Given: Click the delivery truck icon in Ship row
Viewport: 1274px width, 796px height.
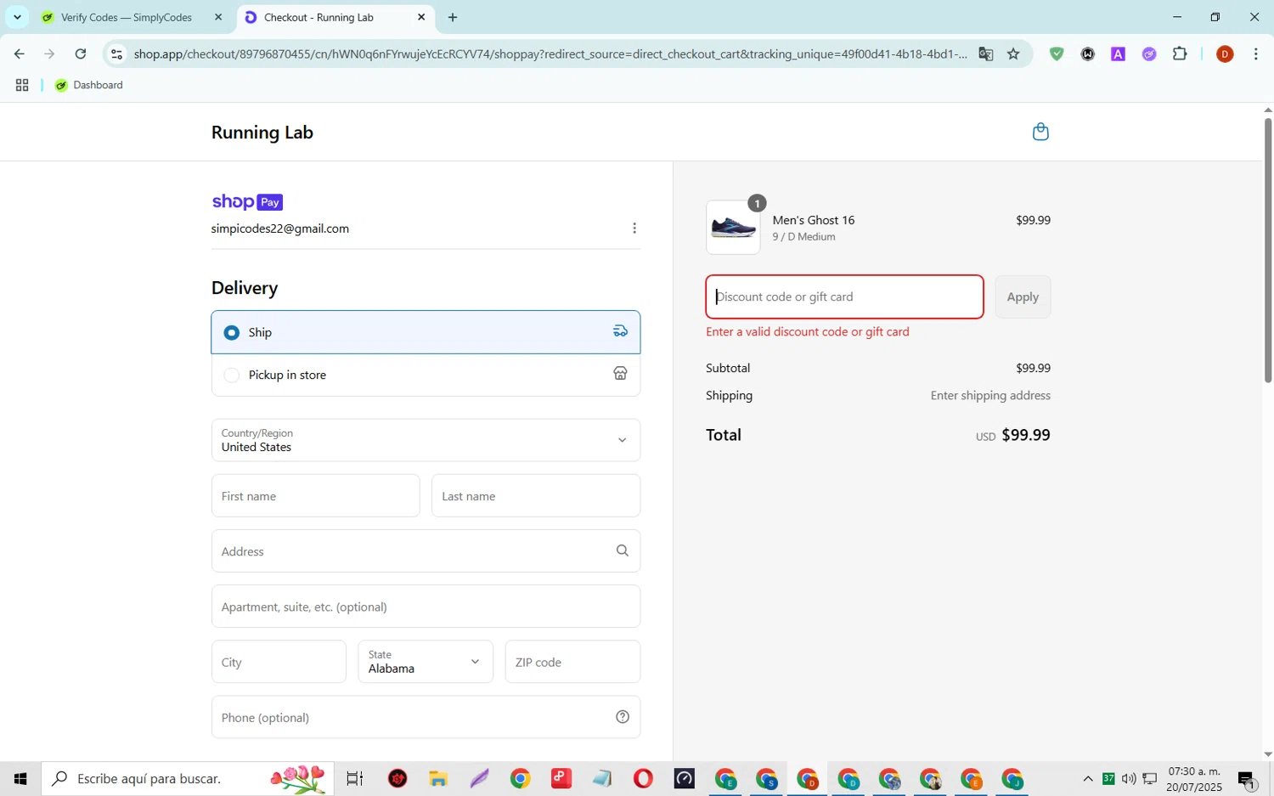Looking at the screenshot, I should pos(621,331).
